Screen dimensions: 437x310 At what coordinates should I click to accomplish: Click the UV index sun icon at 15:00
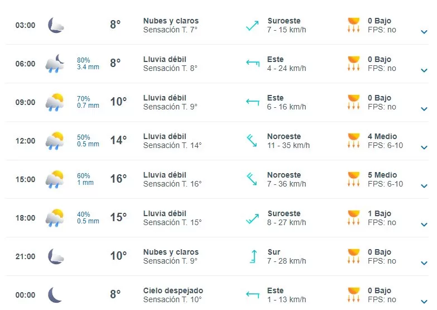point(353,179)
